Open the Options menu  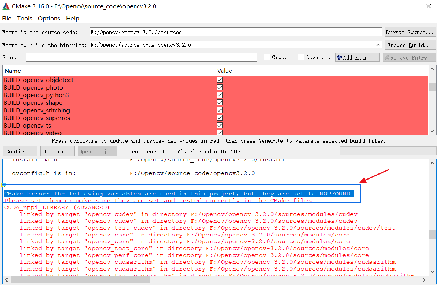click(x=49, y=18)
